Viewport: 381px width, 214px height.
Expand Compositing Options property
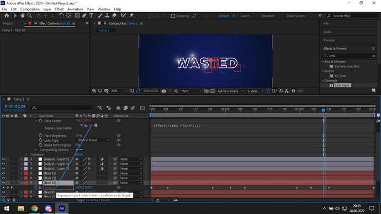click(x=36, y=150)
